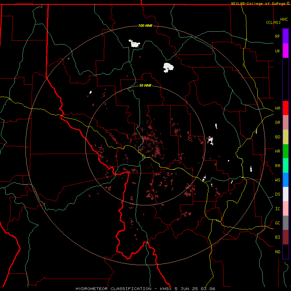Click the '5 JUN 25' date text

(187, 289)
